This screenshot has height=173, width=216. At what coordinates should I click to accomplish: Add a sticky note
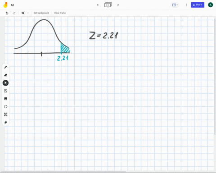coord(5,91)
